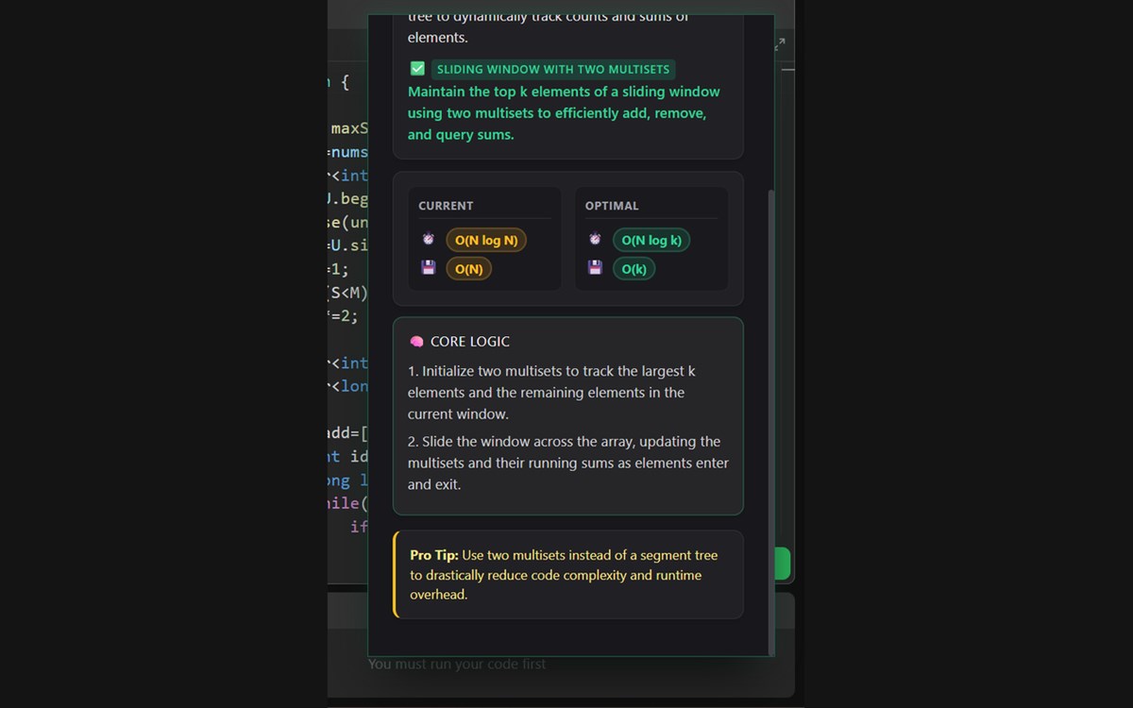Click 'Maintain the top k elements' description
The height and width of the screenshot is (708, 1133).
pyautogui.click(x=564, y=113)
